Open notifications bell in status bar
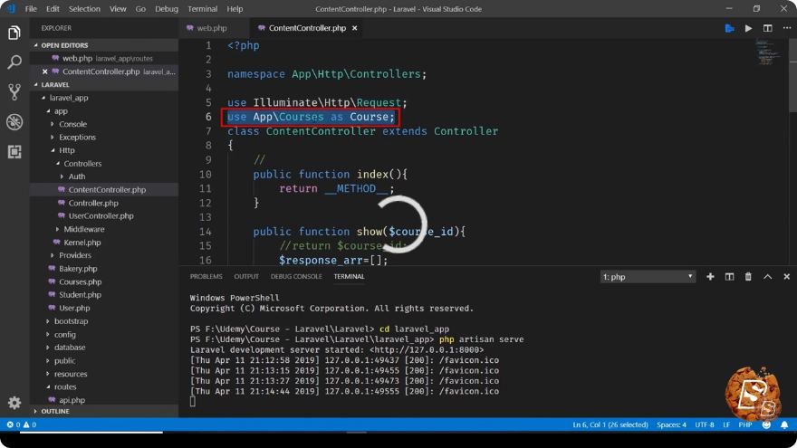The image size is (797, 448). (784, 424)
